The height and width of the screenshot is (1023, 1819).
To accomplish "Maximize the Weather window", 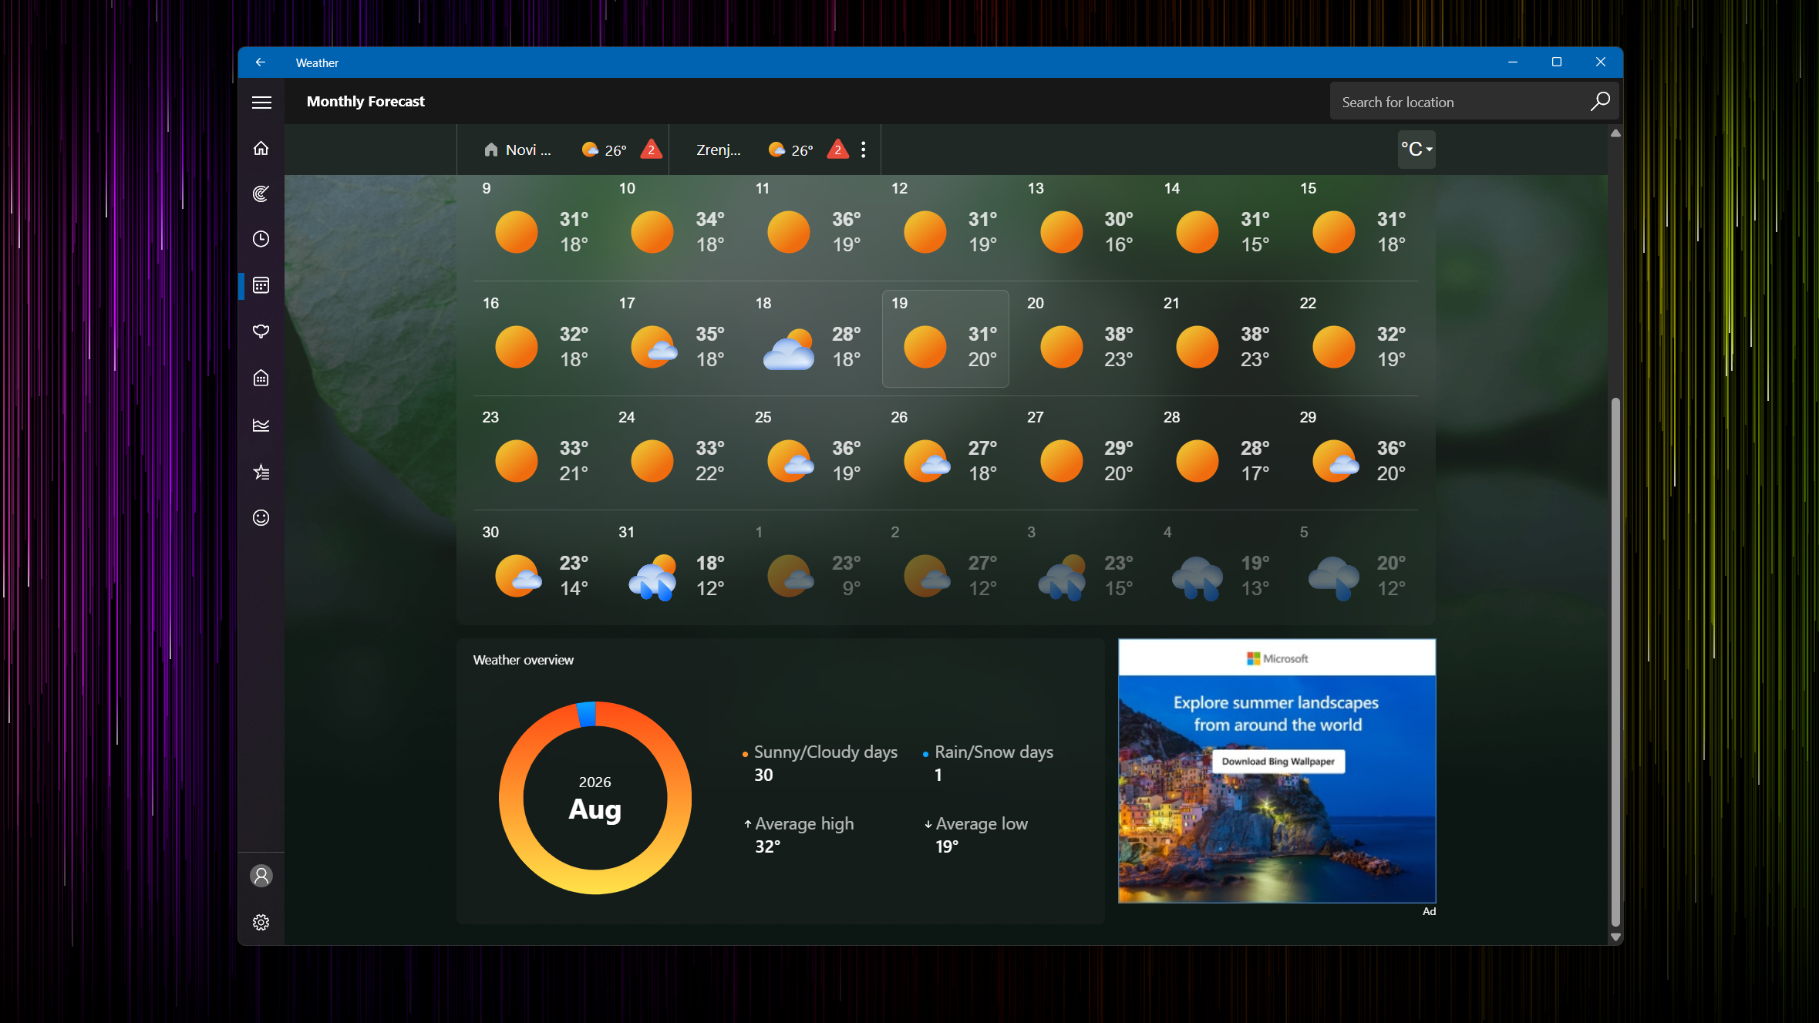I will 1557,62.
